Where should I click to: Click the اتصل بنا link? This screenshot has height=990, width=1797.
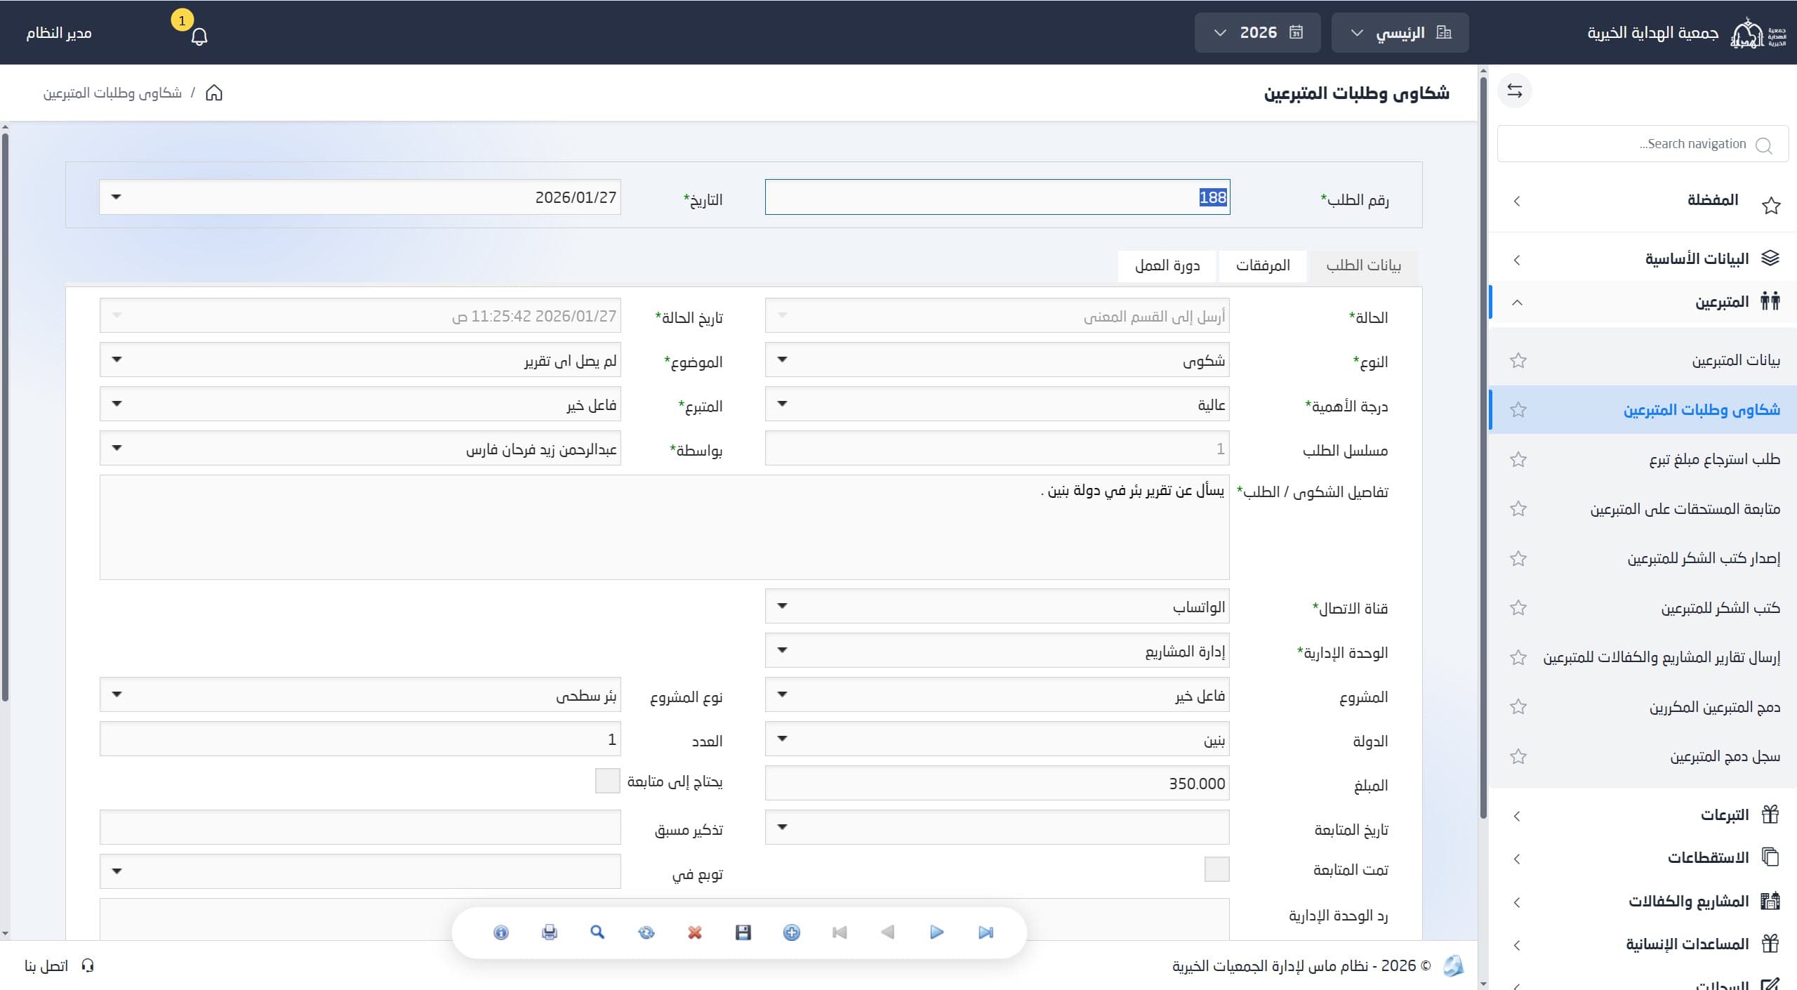[59, 966]
